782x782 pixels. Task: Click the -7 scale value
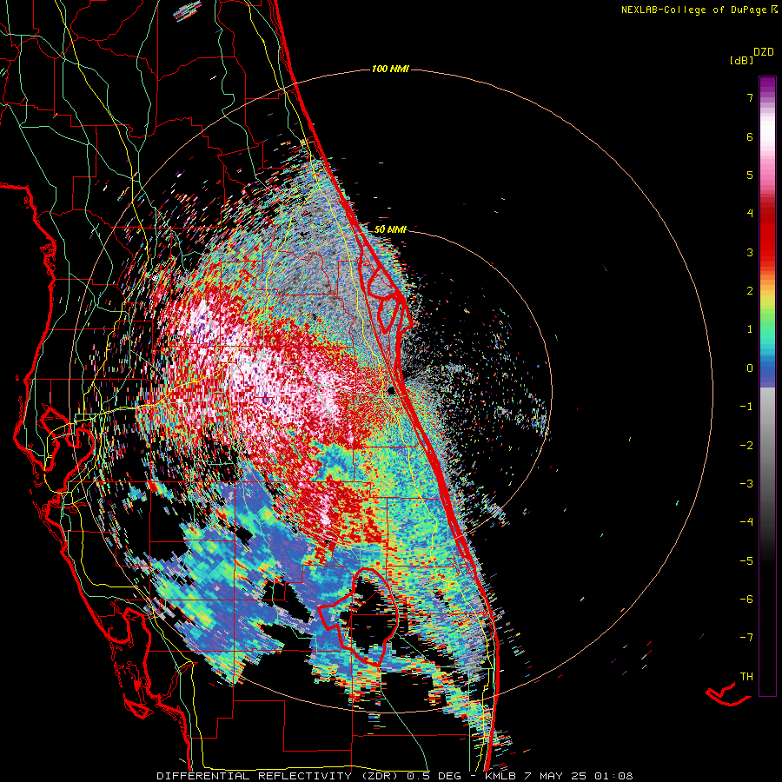pyautogui.click(x=746, y=638)
